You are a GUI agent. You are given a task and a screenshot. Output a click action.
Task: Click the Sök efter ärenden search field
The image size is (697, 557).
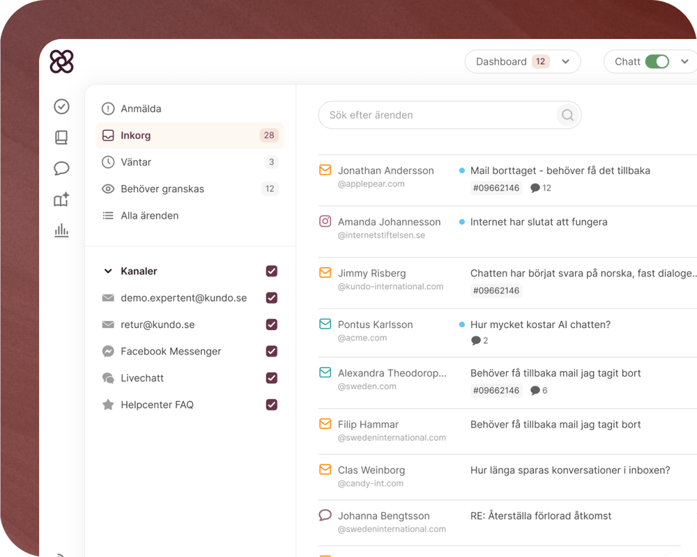tap(450, 115)
